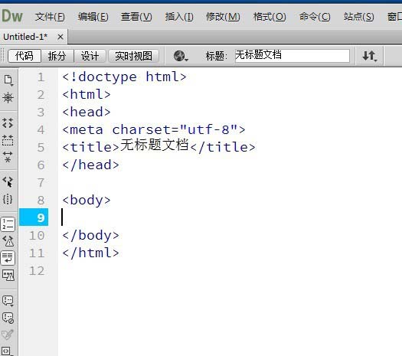Viewport: 402px width, 356px height.
Task: Open the 命令(C) menu
Action: (315, 17)
